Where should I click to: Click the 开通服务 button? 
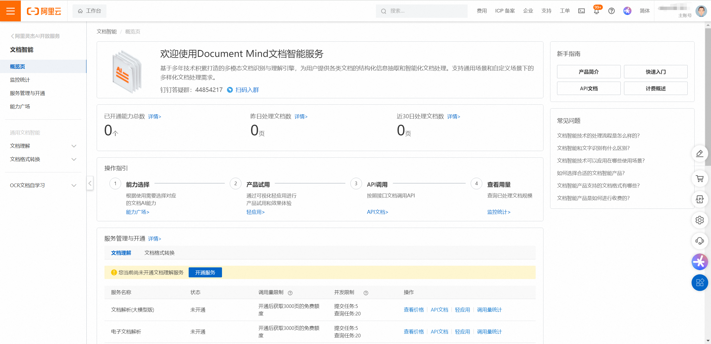coord(205,272)
